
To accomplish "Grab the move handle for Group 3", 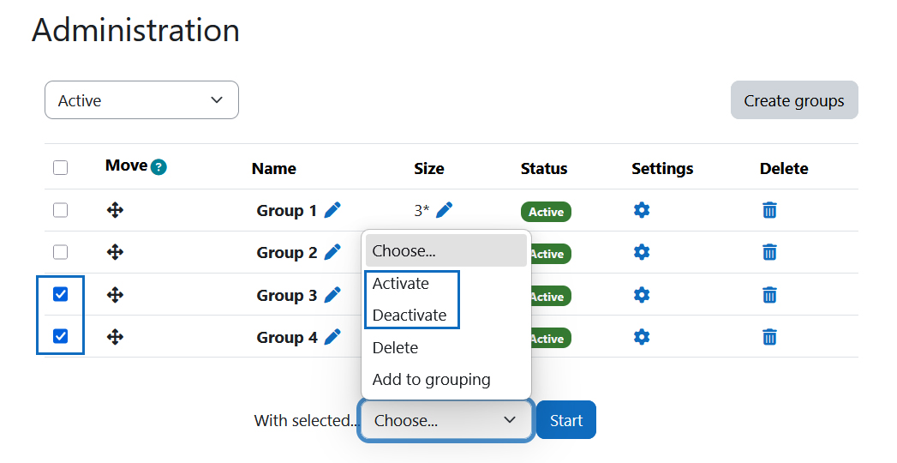I will [115, 295].
